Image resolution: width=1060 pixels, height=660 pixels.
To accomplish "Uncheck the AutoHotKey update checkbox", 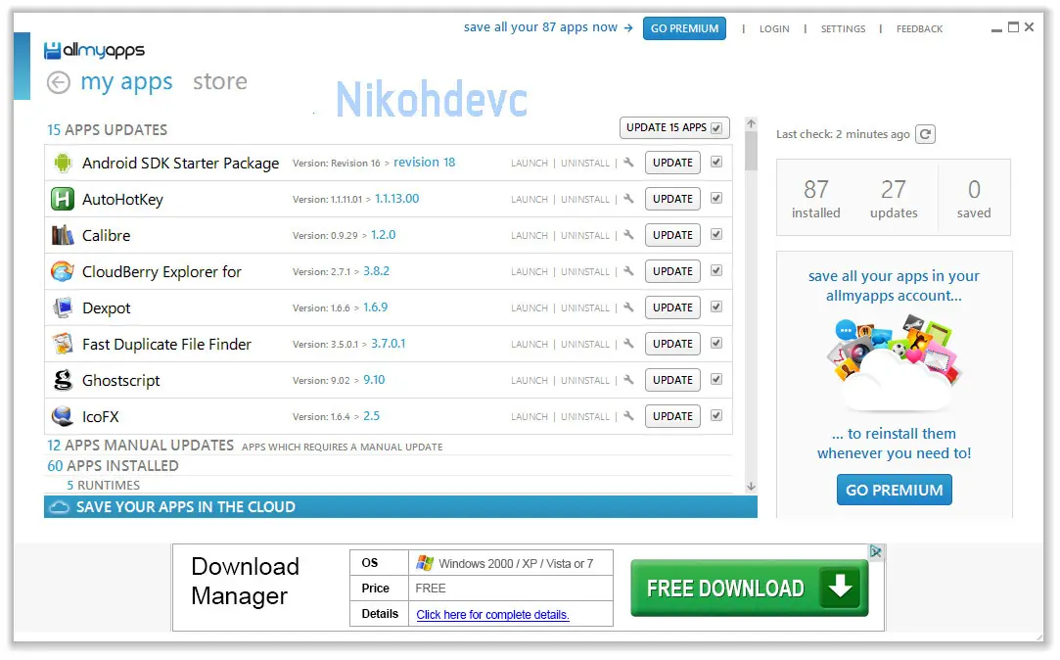I will click(716, 198).
